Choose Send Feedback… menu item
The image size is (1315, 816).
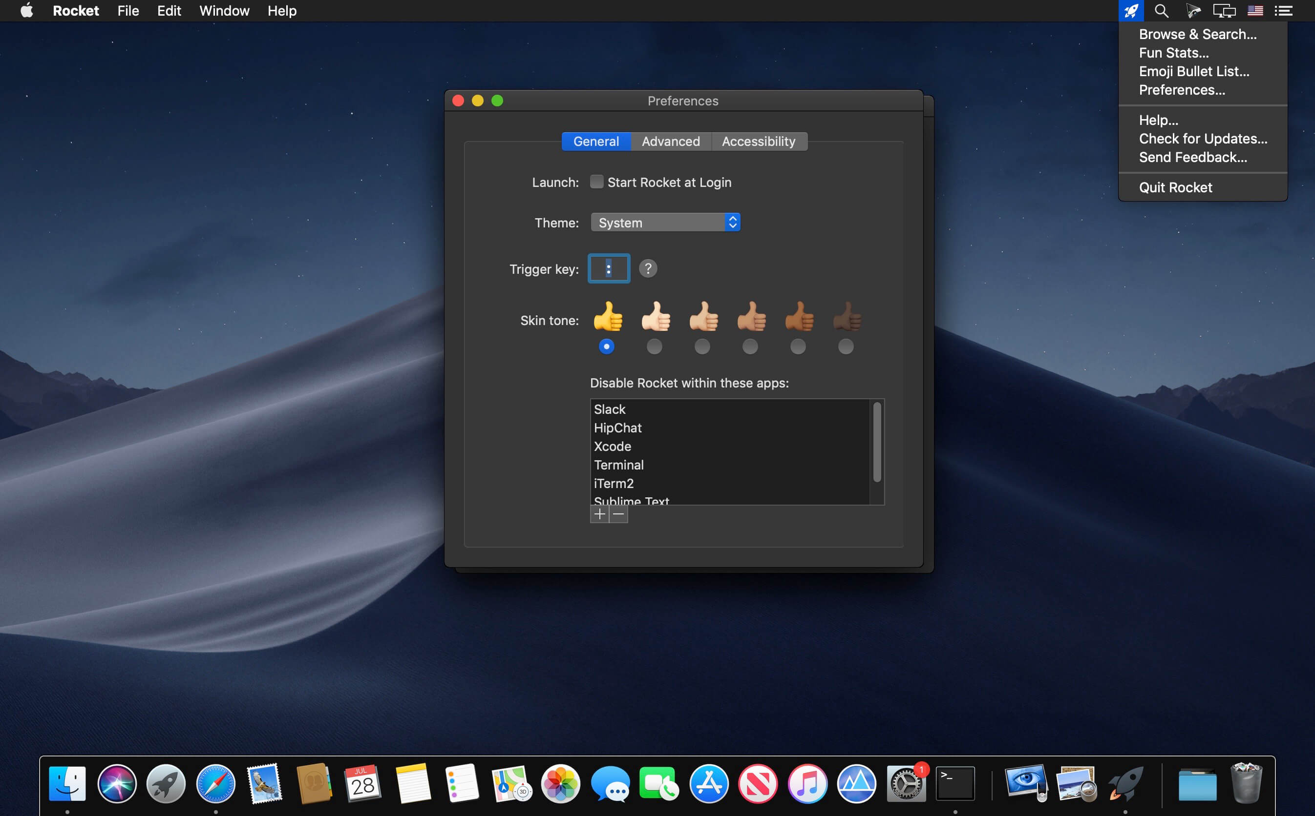(1203, 157)
